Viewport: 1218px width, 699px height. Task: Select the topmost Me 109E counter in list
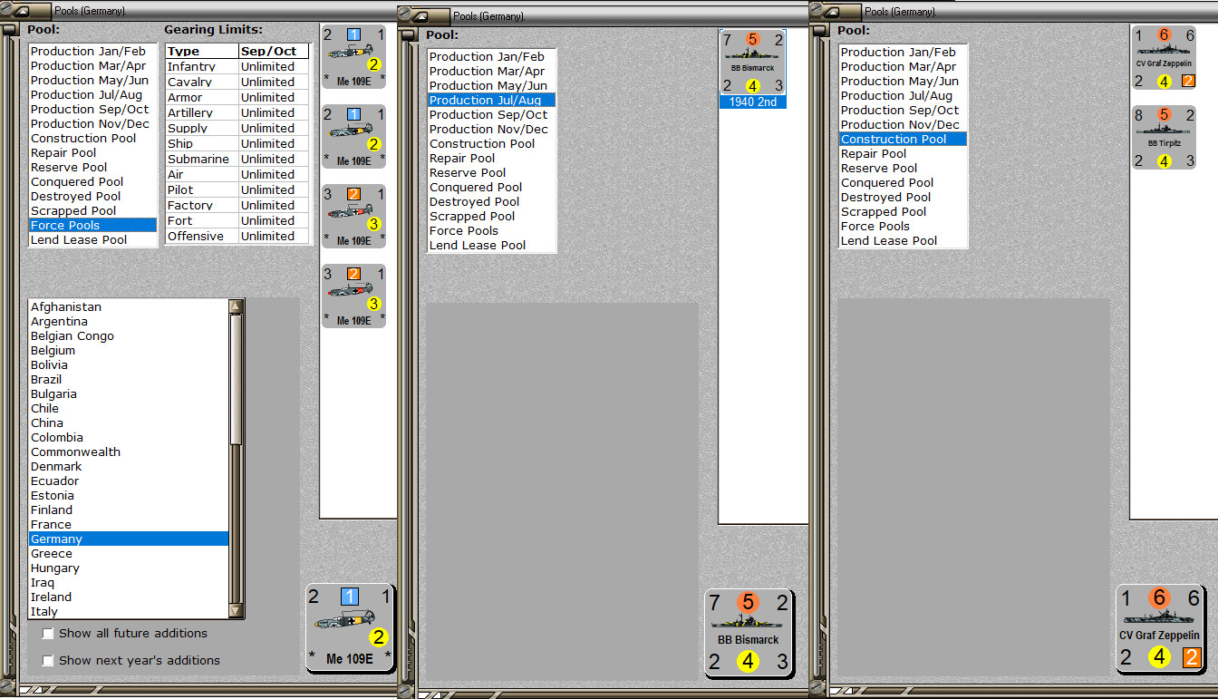click(353, 58)
